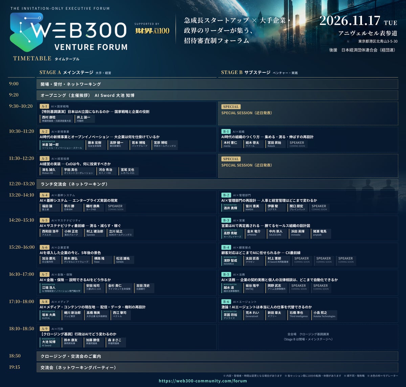Select moderator card 大池 知博 in A-9
This screenshot has width=406, height=387.
pos(50,342)
